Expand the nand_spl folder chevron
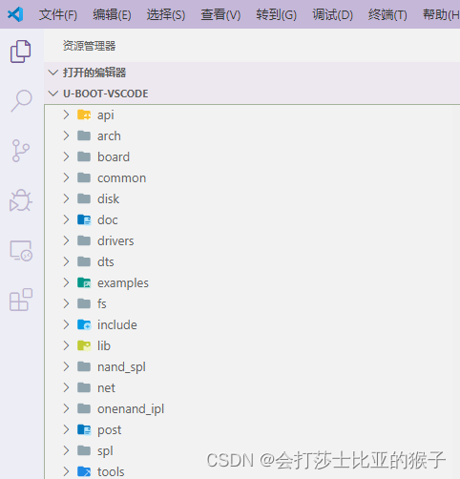 coord(66,366)
